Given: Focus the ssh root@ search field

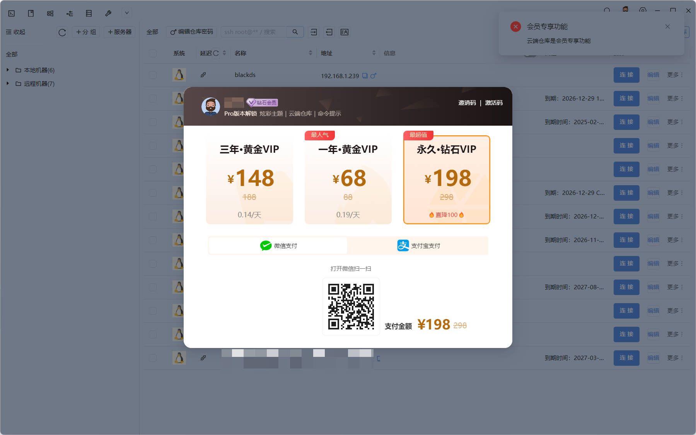Looking at the screenshot, I should [x=254, y=32].
